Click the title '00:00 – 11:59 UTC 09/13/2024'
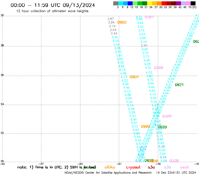Viewport: 199px width, 175px height. click(x=53, y=5)
